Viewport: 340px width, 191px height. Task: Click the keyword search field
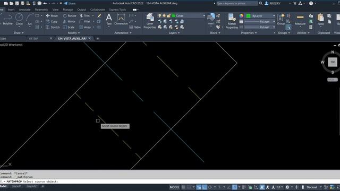pyautogui.click(x=237, y=3)
